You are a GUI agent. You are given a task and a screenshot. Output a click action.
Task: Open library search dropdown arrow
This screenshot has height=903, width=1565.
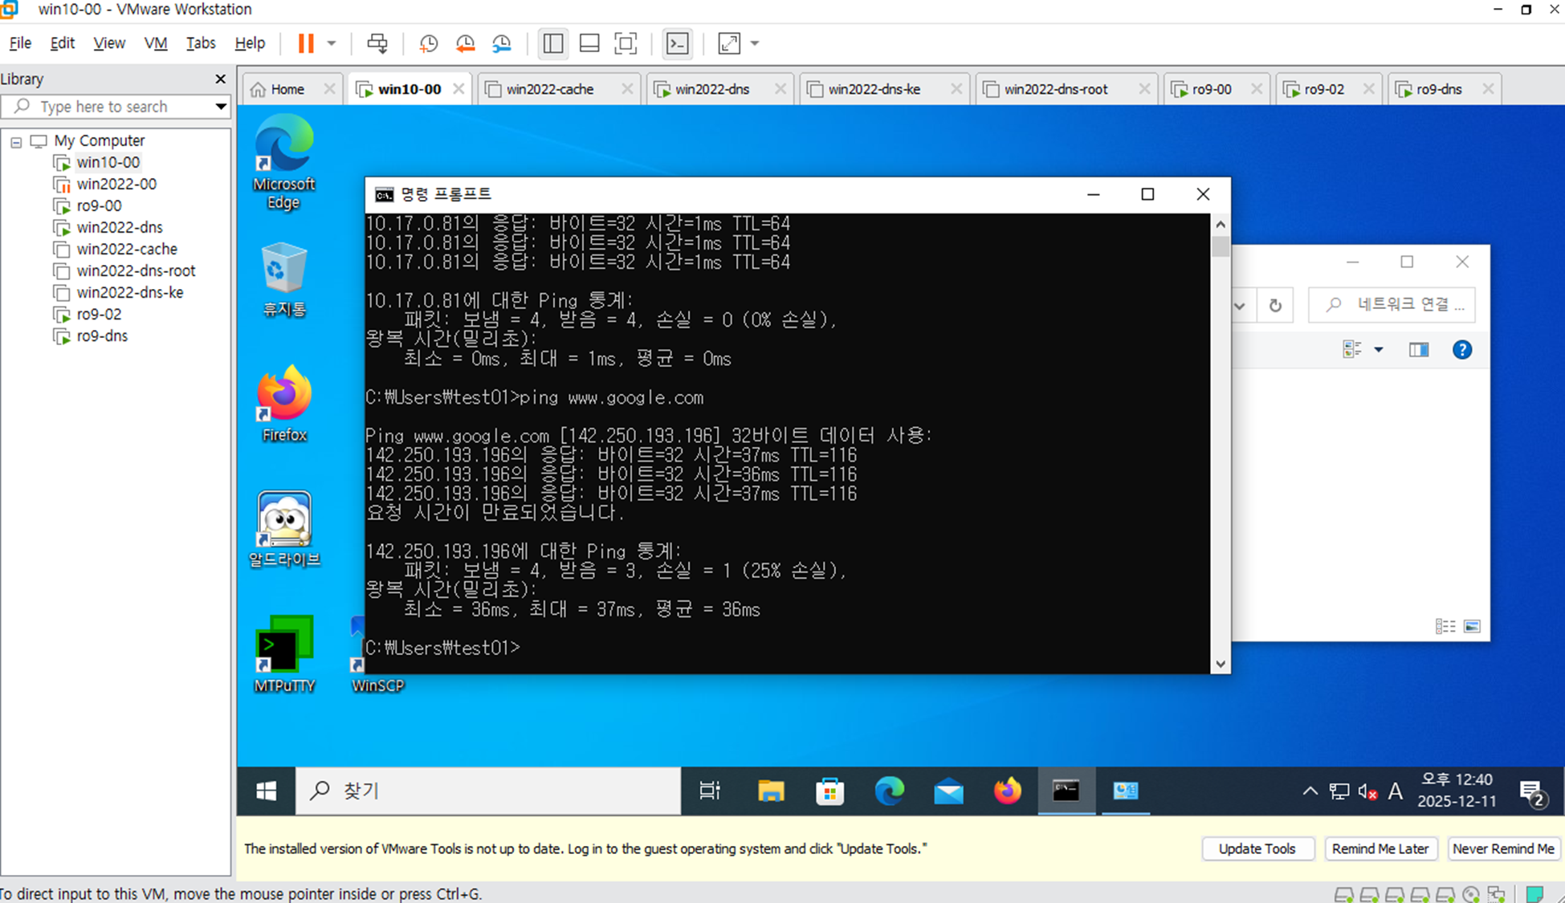[220, 107]
